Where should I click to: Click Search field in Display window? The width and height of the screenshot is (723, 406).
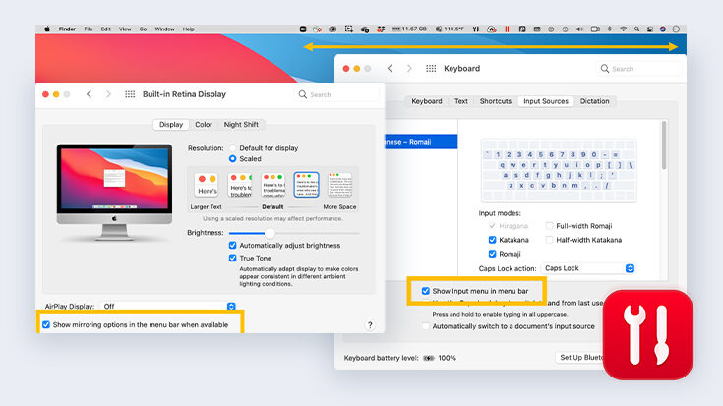point(336,94)
